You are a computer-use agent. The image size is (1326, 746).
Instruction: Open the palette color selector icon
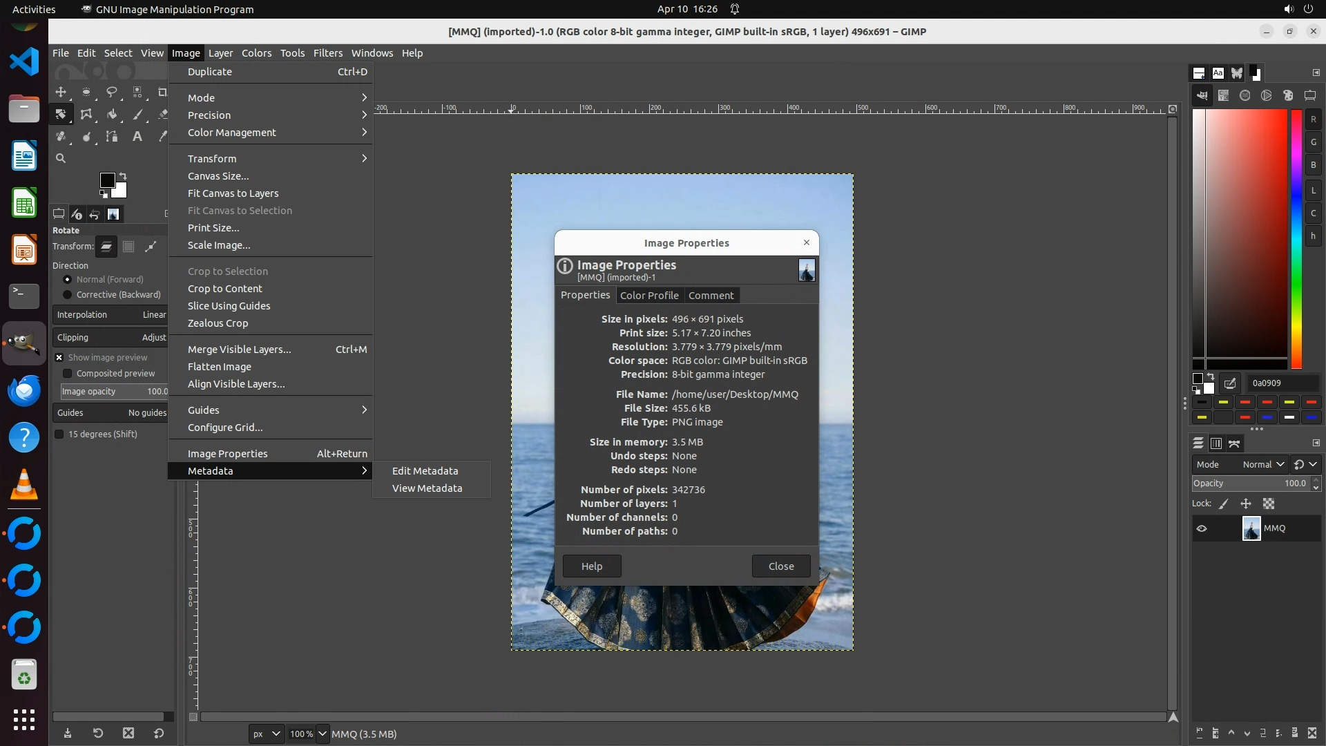coord(1288,96)
